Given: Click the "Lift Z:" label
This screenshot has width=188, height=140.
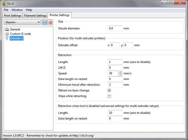Looking at the screenshot, I should click(x=62, y=68).
